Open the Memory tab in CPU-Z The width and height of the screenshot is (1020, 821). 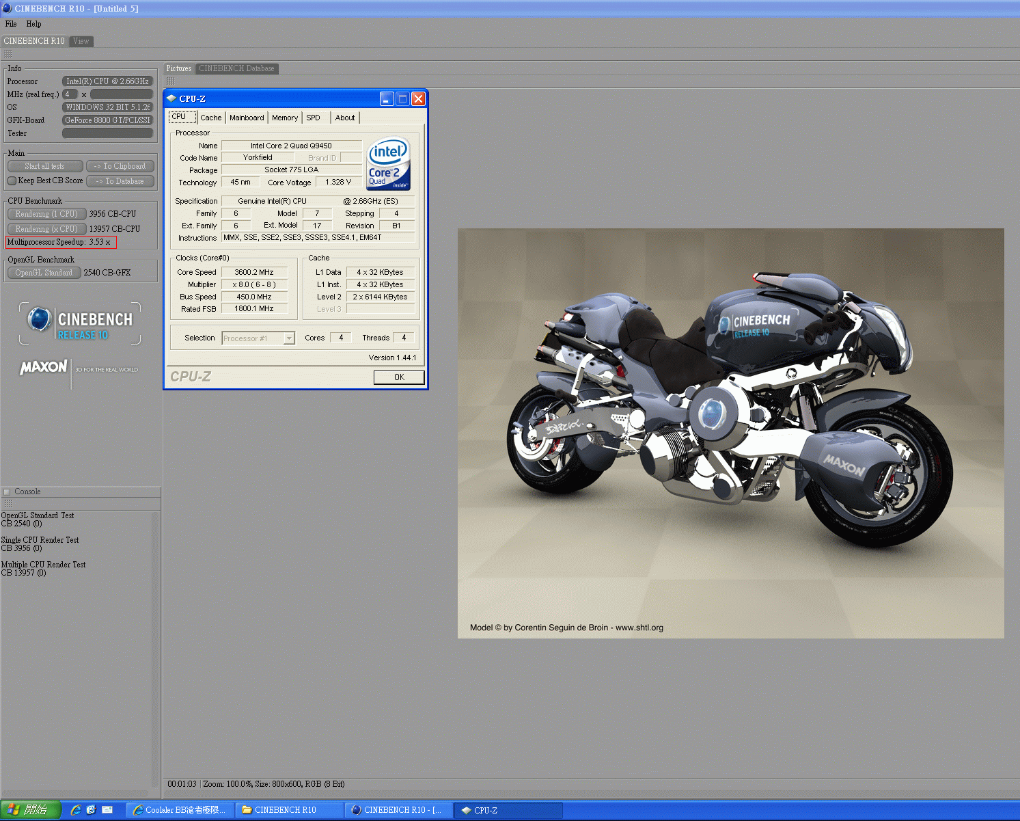point(285,118)
